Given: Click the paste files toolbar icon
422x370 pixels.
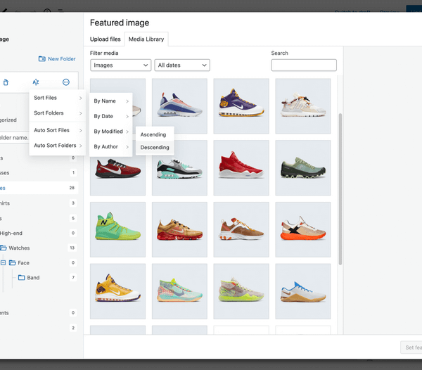Looking at the screenshot, I should coord(6,82).
